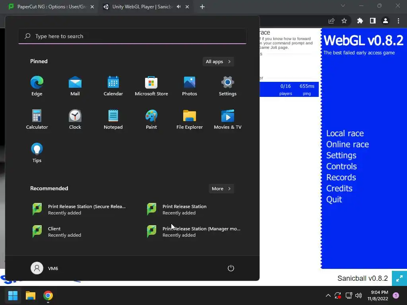Viewport: 407px width, 305px height.
Task: Close the Unity WebGL Player tab
Action: (187, 7)
